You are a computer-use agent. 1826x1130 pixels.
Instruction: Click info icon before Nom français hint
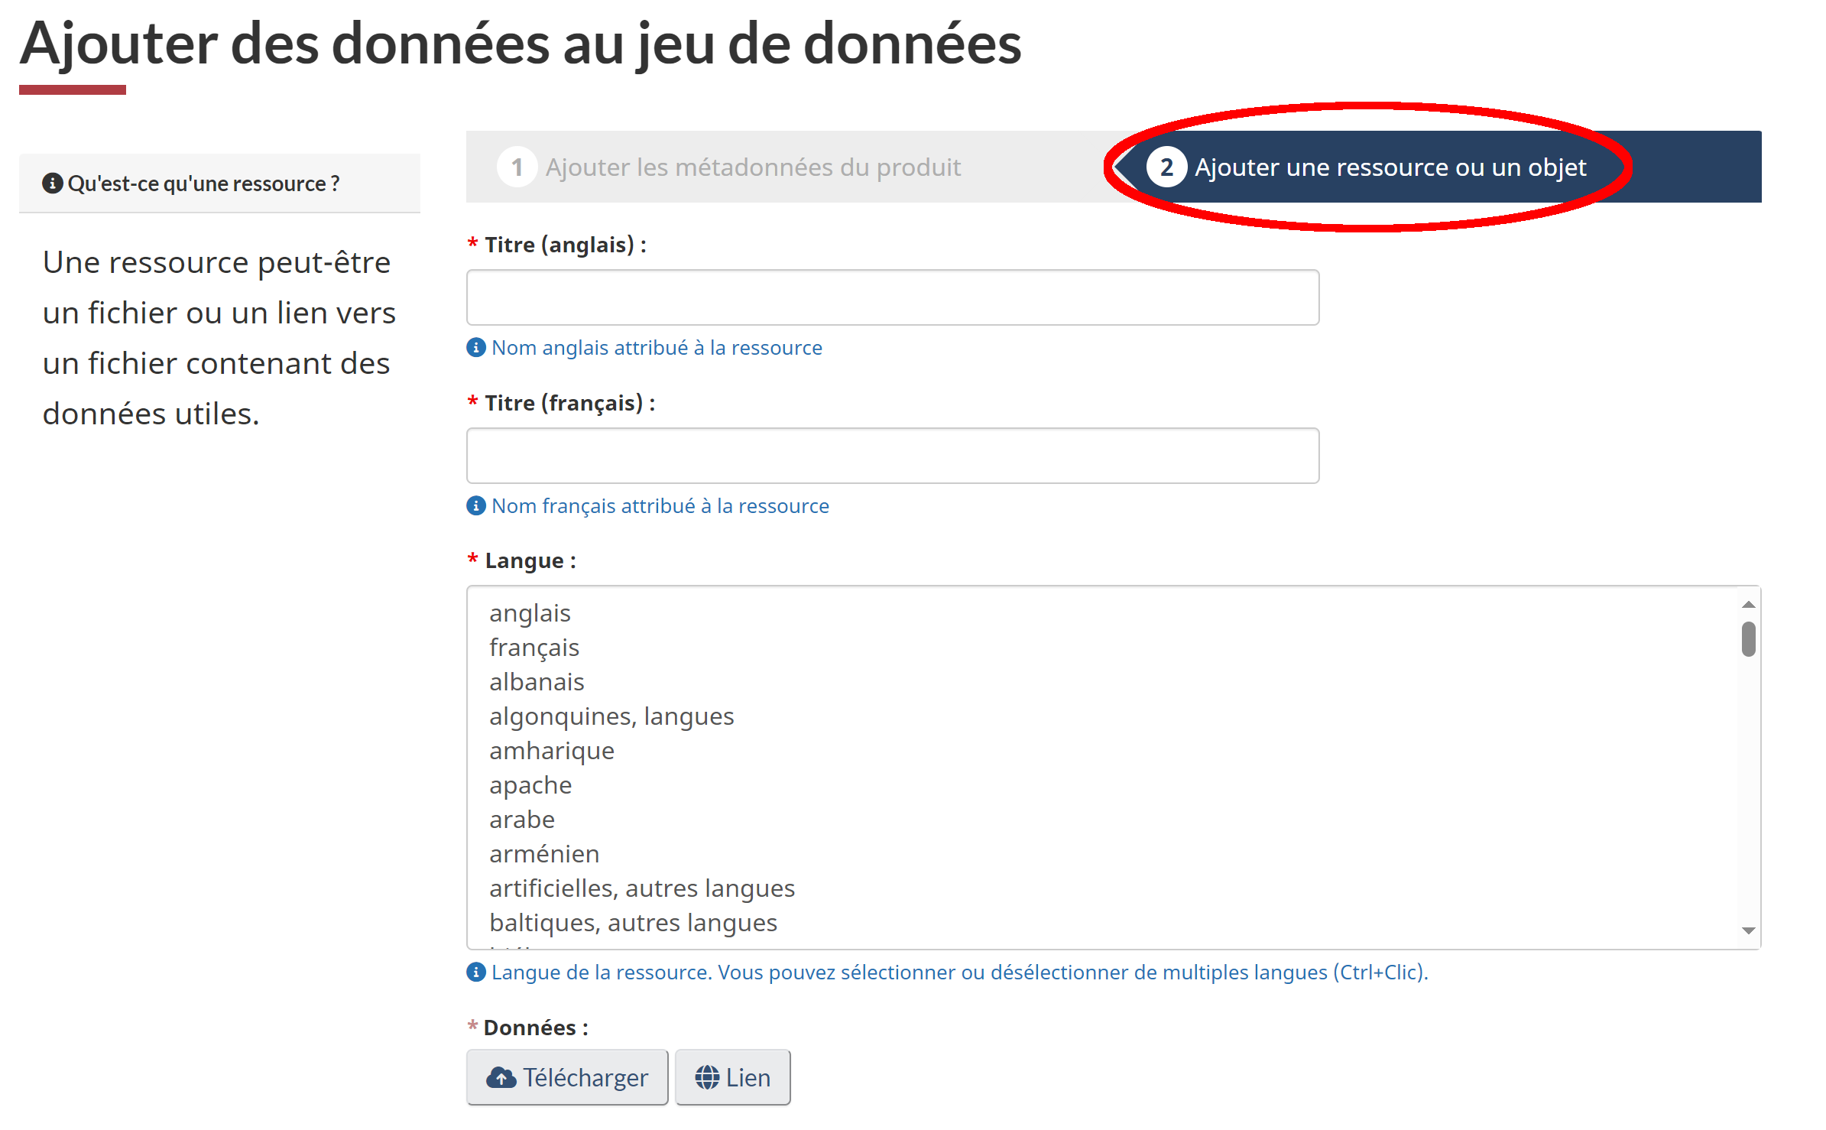click(x=476, y=506)
